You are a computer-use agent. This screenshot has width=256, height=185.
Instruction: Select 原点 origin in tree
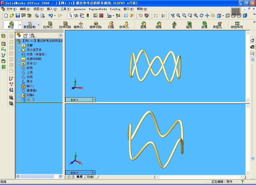pyautogui.click(x=29, y=81)
